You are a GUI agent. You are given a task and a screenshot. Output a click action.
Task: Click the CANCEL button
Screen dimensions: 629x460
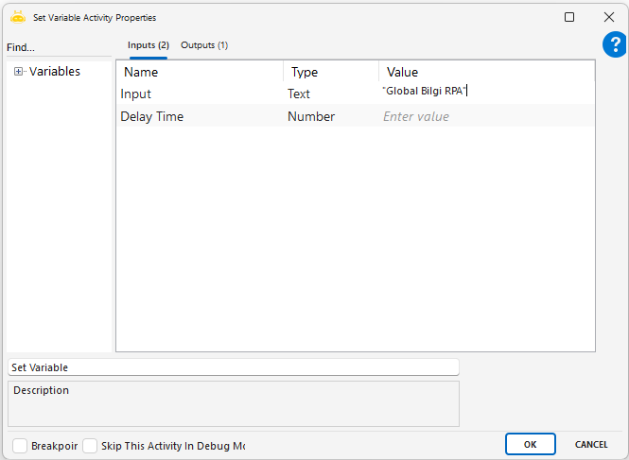(591, 444)
